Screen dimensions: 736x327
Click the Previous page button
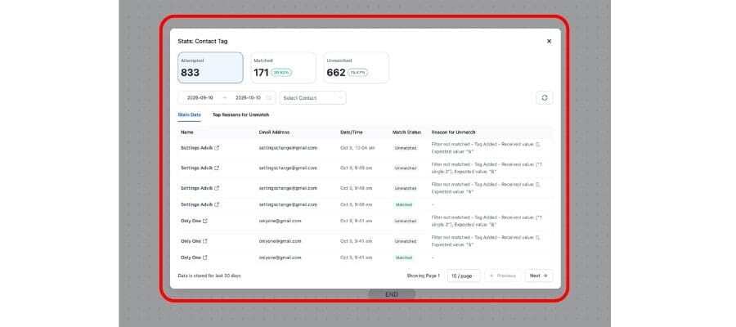pos(502,275)
